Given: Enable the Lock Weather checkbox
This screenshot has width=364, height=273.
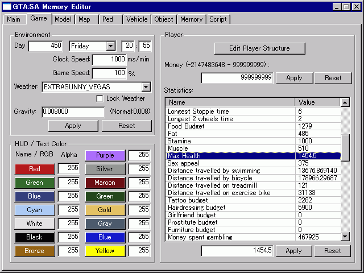Looking at the screenshot, I should tap(100, 98).
